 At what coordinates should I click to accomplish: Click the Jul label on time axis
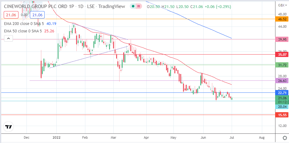[x=232, y=137]
